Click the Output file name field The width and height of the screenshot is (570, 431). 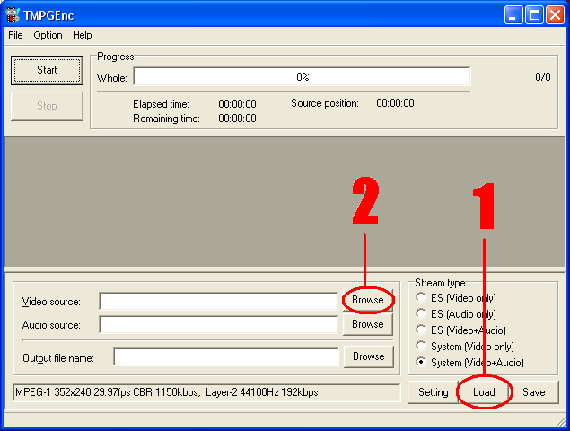coord(225,357)
